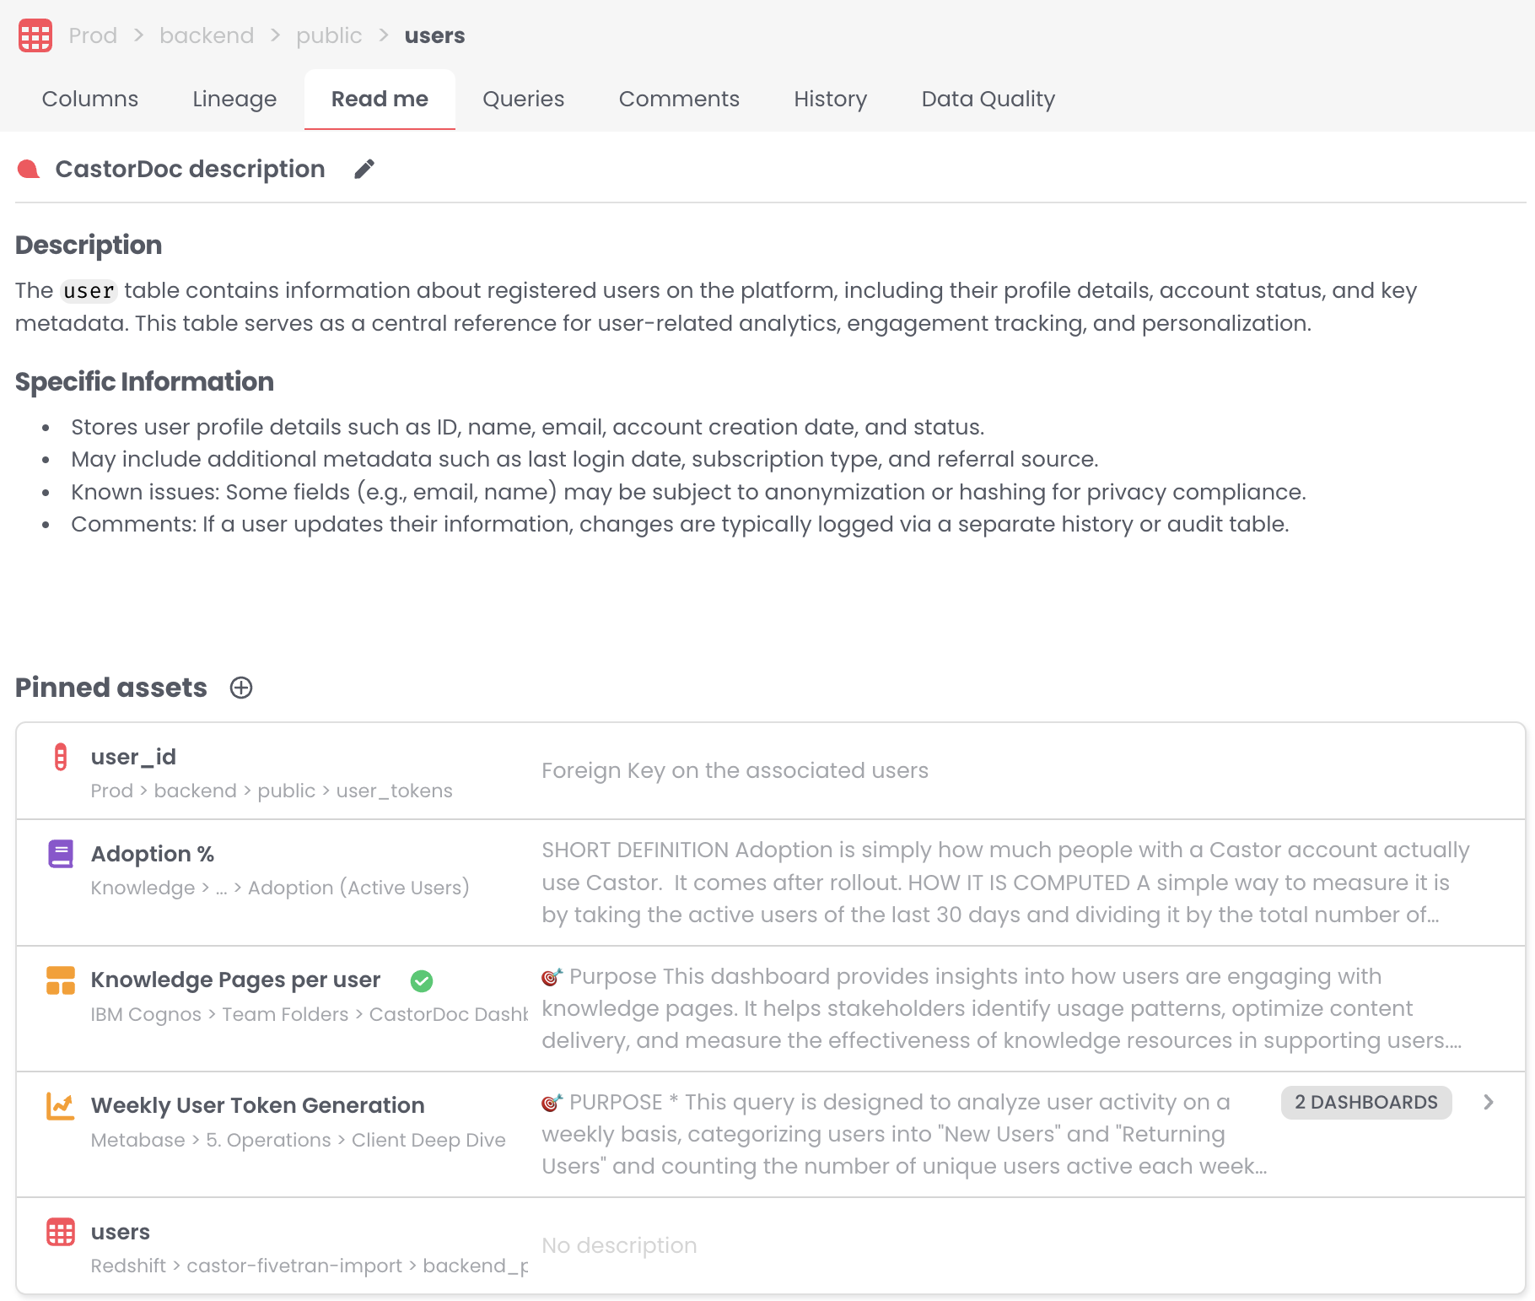Open the Data Quality tab
Viewport: 1535px width, 1301px height.
(988, 100)
